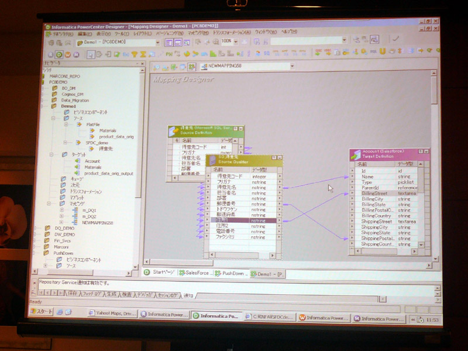The width and height of the screenshot is (468, 351).
Task: Switch to the SalesForce workspace tab
Action: pyautogui.click(x=195, y=273)
